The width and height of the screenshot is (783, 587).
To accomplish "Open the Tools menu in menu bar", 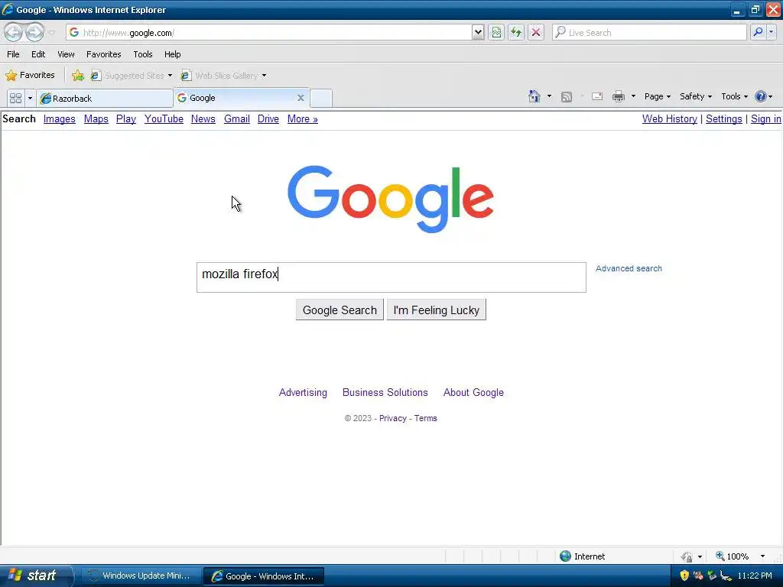I will click(x=143, y=54).
